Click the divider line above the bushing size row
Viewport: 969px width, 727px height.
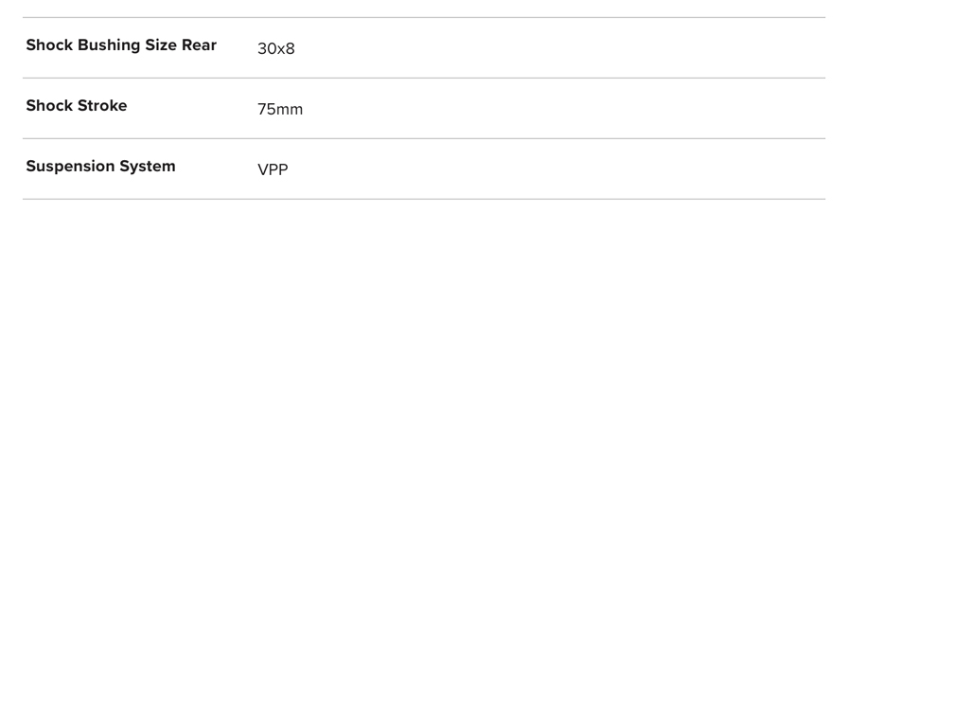click(424, 17)
